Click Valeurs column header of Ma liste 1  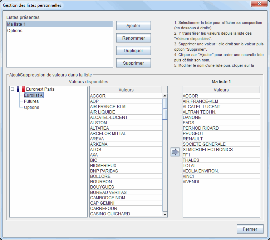[x=221, y=90]
